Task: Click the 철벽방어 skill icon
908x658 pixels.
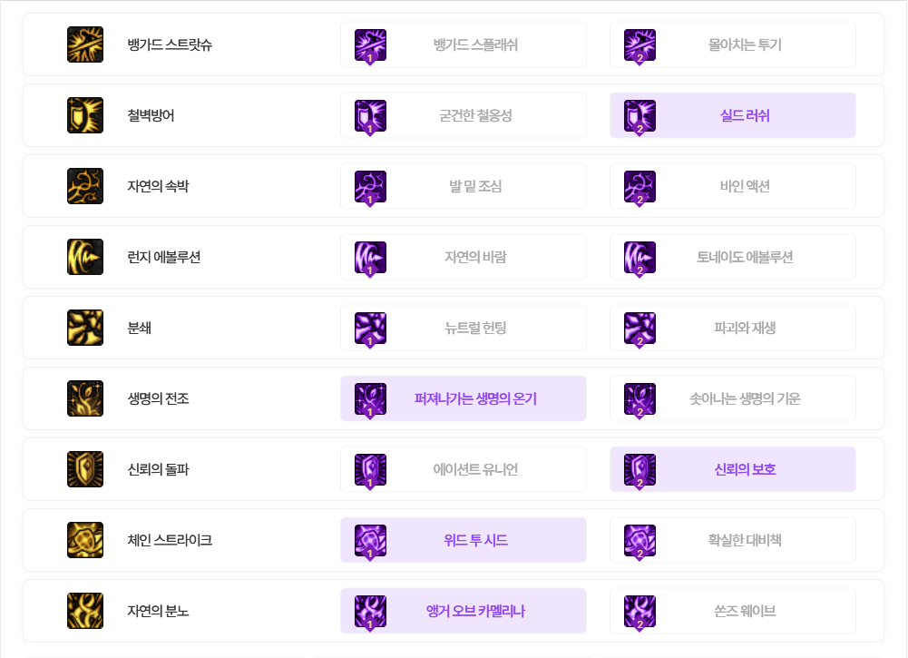Action: 85,115
